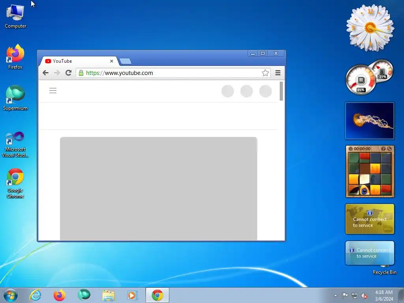Maximize the Chrome window

[x=263, y=53]
